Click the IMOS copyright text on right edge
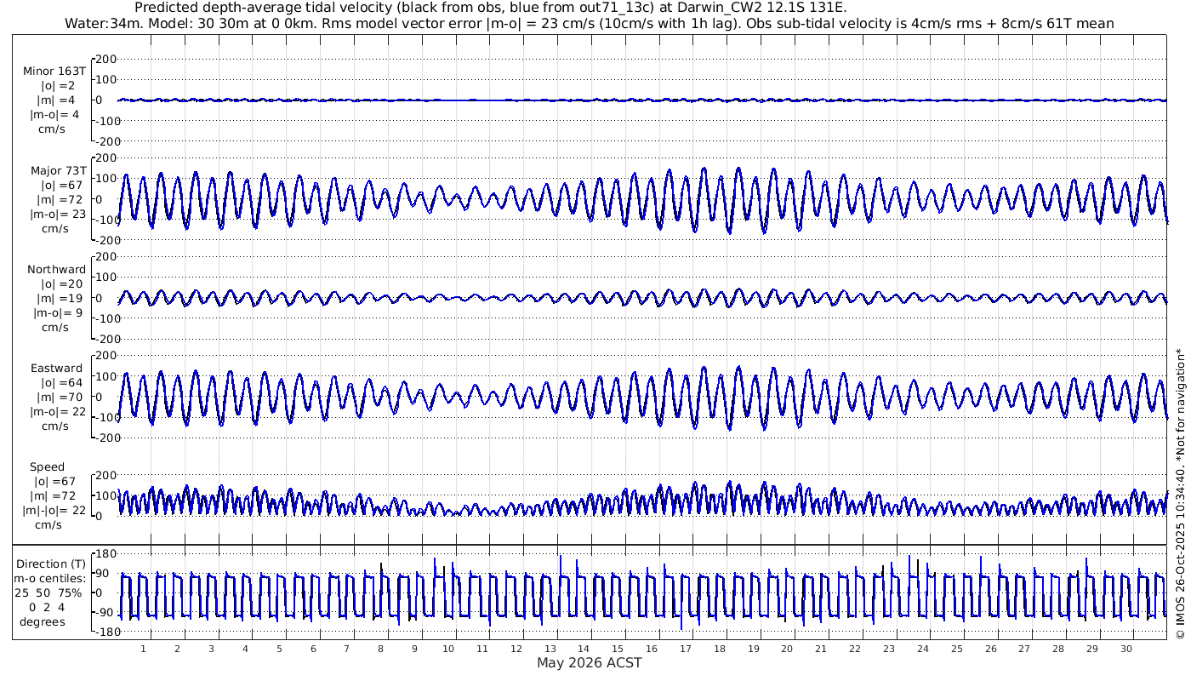This screenshot has width=1191, height=681. click(1180, 494)
